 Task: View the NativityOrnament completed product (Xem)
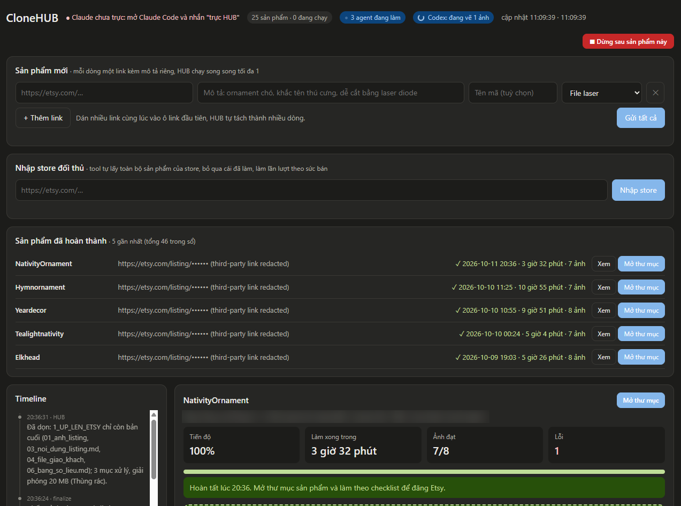(x=603, y=264)
